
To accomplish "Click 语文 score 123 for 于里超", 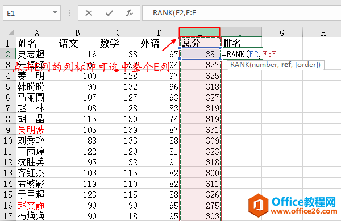I will [x=77, y=194].
